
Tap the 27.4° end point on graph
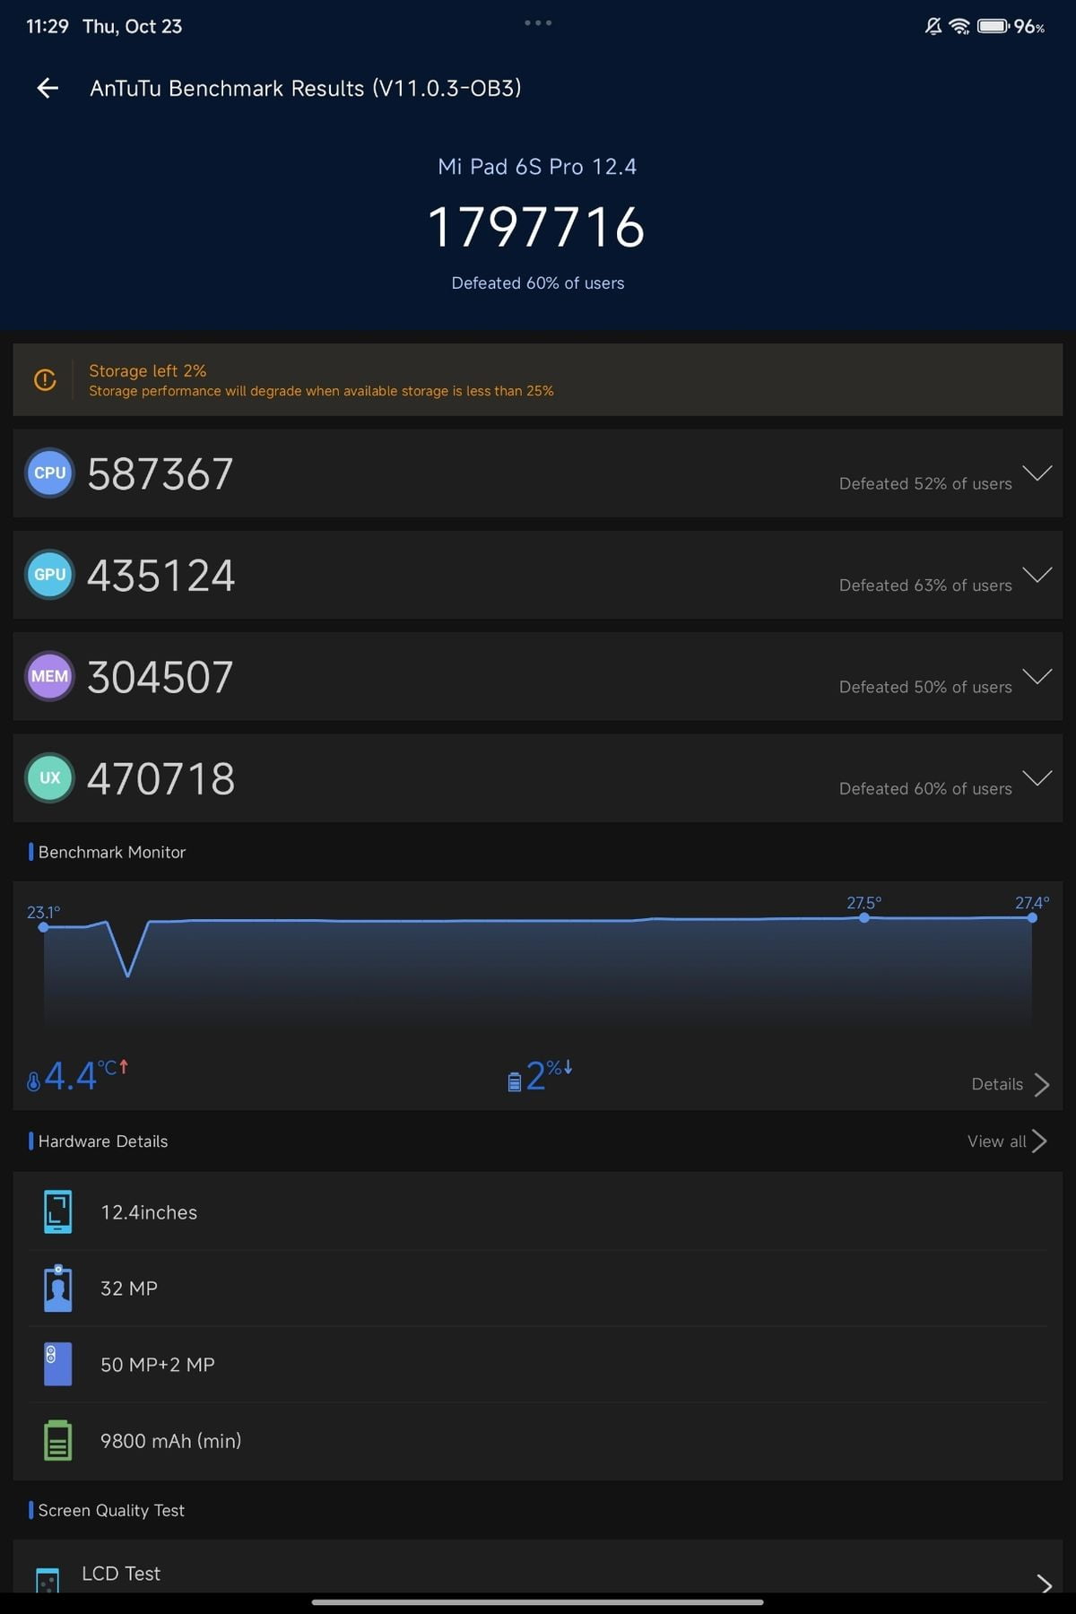pyautogui.click(x=1032, y=917)
